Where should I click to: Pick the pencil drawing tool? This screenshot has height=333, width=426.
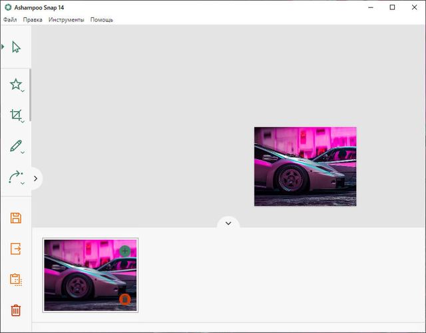tap(16, 147)
